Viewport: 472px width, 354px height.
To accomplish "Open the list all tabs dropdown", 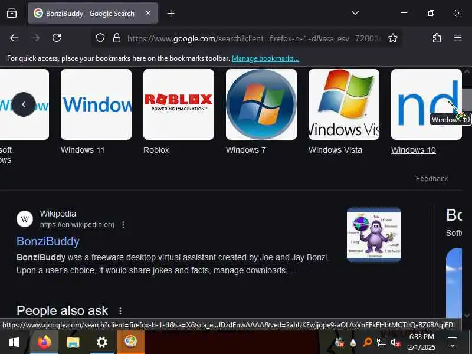I will coord(355,13).
